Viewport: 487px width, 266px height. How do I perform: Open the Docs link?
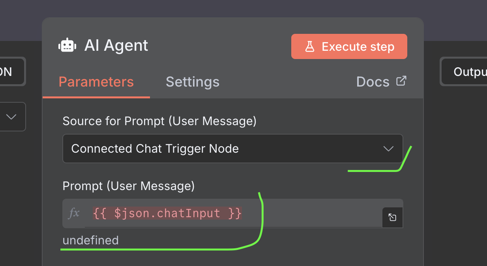[x=373, y=82]
